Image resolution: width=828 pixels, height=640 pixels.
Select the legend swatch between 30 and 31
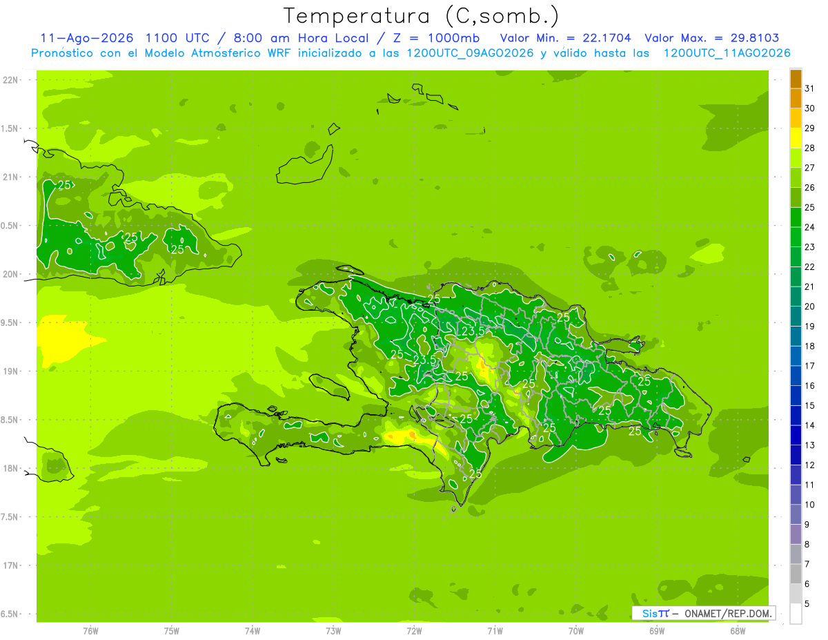coord(796,99)
